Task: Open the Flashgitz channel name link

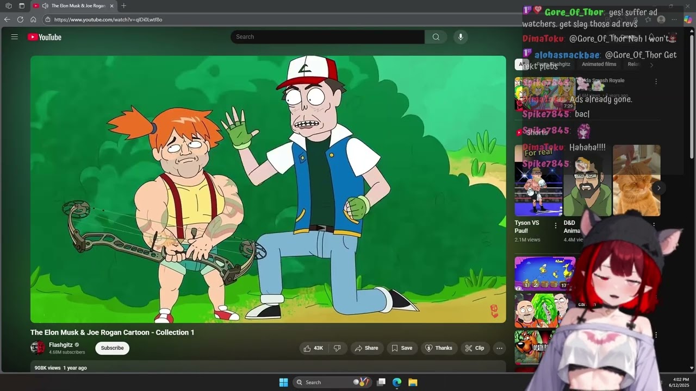Action: point(61,345)
